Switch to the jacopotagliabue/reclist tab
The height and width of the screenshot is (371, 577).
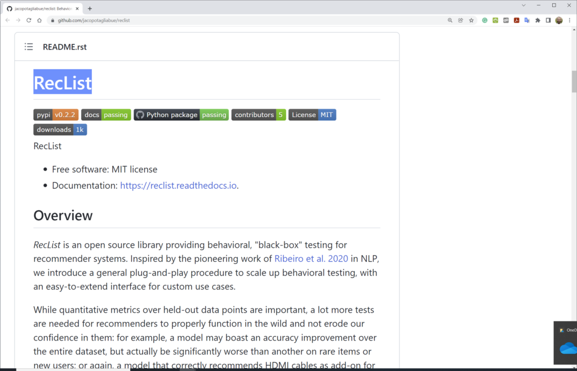coord(43,8)
